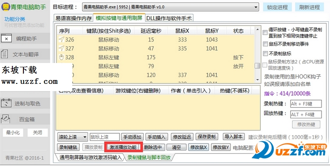This screenshot has height=166, width=330.
Task: Click 清空 button
Action: click(x=176, y=147)
